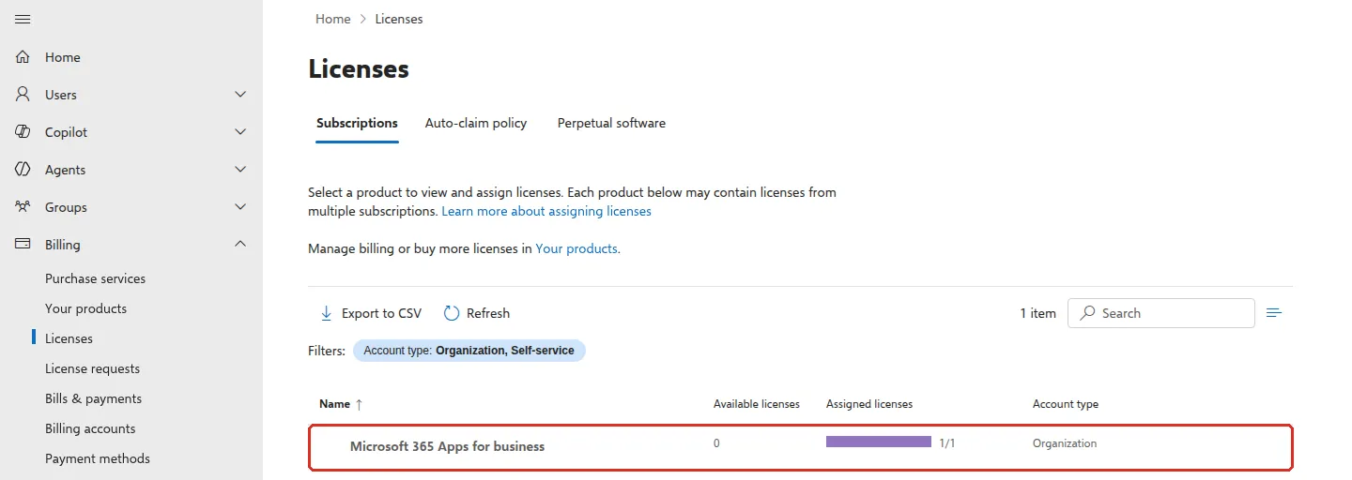Image resolution: width=1352 pixels, height=480 pixels.
Task: Click the Filters: label
Action: 327,351
